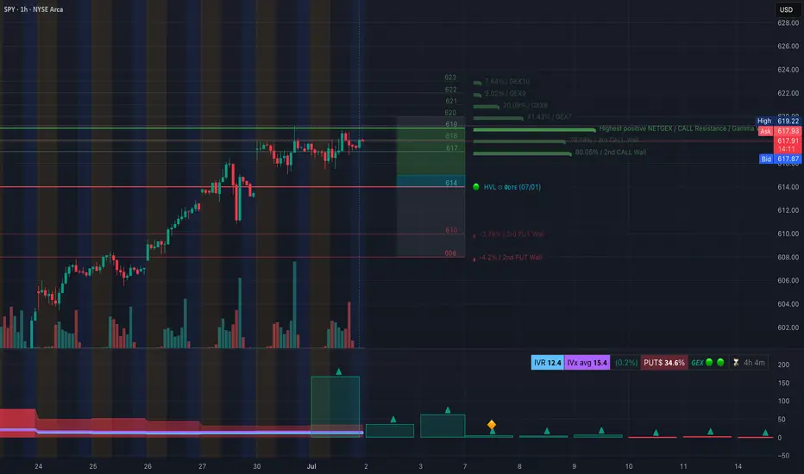Screen dimensions: 804x474
Task: Click the red 610 strike level label
Action: (451, 230)
